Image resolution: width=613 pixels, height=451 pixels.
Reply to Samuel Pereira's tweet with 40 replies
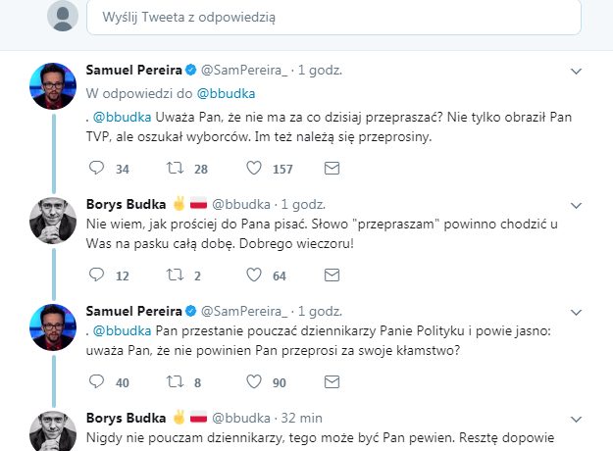(95, 382)
